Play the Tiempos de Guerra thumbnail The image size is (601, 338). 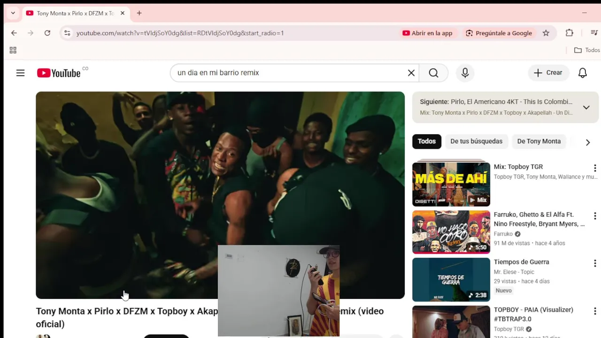click(451, 280)
